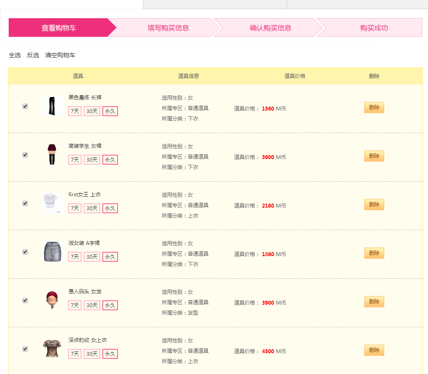Select 30天 option for 简装学生 女裙
The width and height of the screenshot is (428, 374).
coord(92,159)
